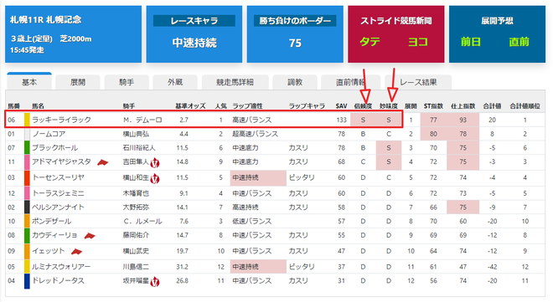Switch to the 外厩 tab

coord(175,82)
